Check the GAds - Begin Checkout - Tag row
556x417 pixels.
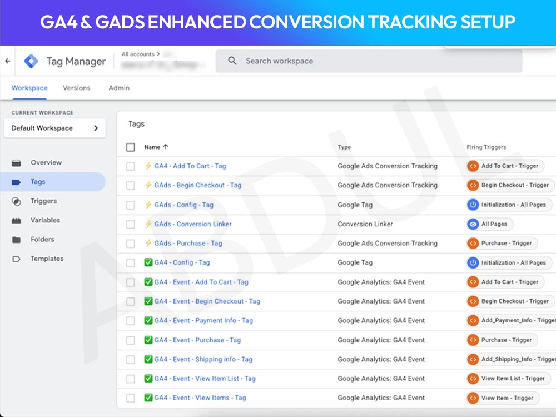pos(131,186)
